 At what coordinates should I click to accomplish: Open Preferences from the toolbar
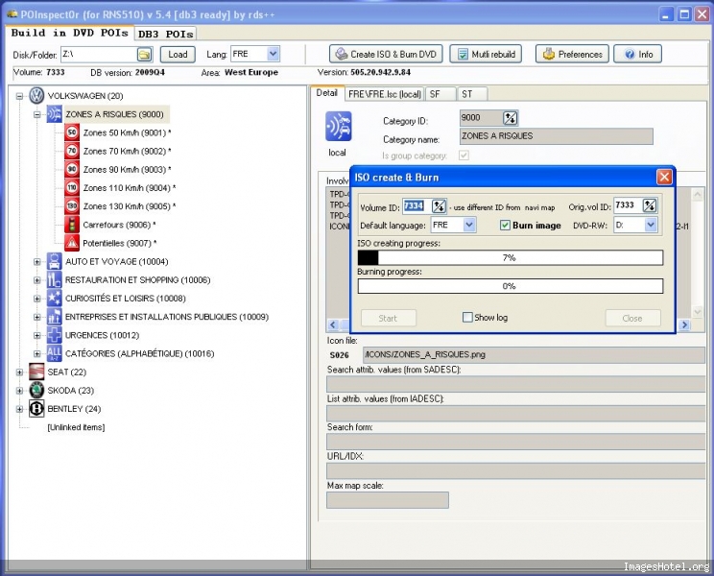point(572,55)
